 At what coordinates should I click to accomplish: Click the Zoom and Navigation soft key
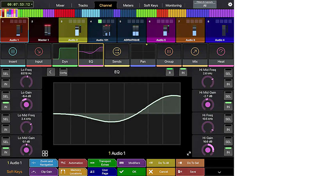44,163
